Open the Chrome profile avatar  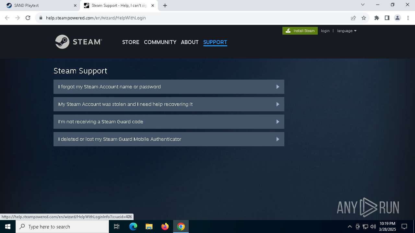point(397,18)
